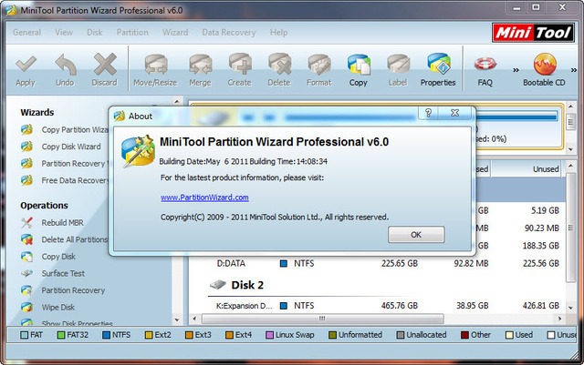Expand hidden toolbar items after Bootable CD
Screen dimensions: 584x365
pos(574,70)
